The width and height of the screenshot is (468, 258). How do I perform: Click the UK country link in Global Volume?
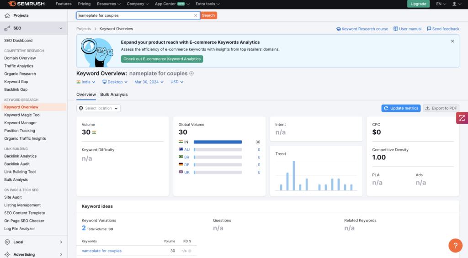(187, 173)
